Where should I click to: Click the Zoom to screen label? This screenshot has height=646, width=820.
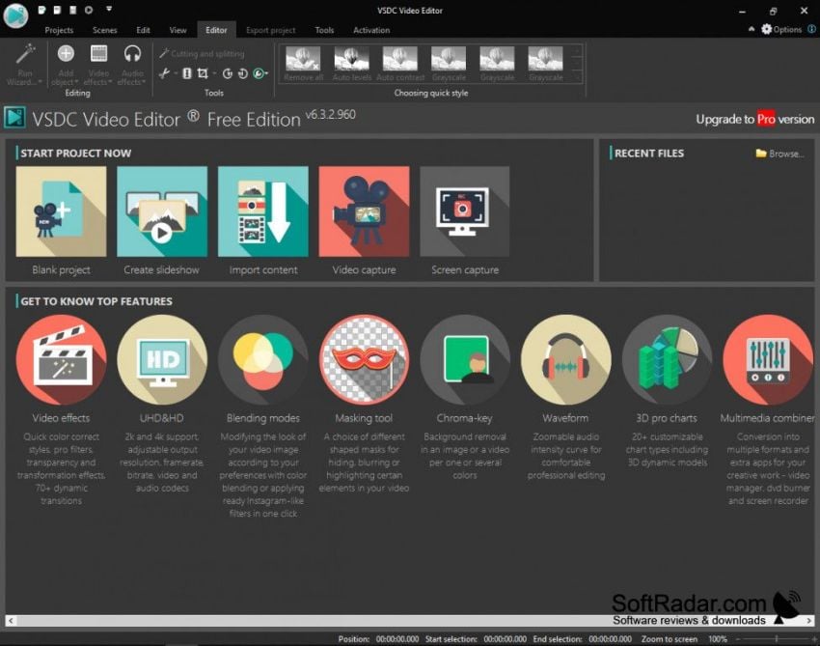[669, 638]
